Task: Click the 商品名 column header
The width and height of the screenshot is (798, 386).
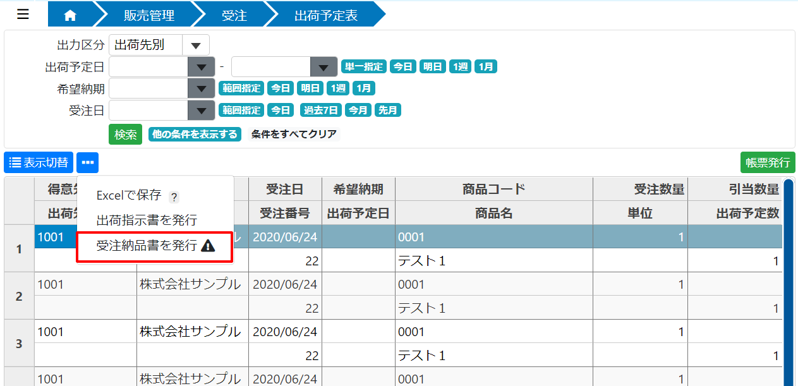Action: tap(494, 214)
